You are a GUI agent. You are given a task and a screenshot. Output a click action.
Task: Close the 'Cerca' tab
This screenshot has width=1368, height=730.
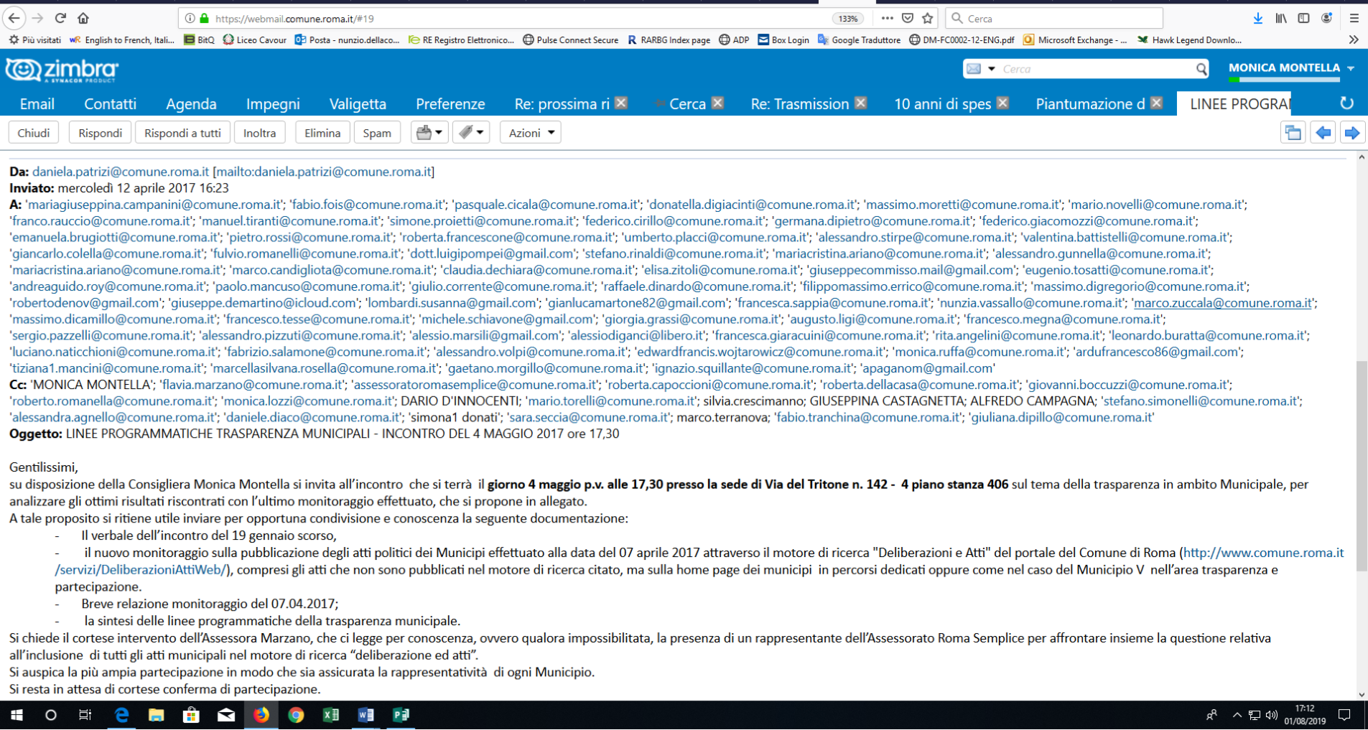click(x=717, y=103)
